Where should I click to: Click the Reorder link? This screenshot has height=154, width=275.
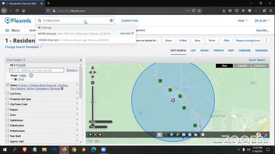click(x=263, y=30)
